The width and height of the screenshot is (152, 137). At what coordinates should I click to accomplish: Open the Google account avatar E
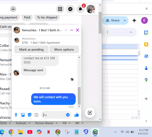144,21
